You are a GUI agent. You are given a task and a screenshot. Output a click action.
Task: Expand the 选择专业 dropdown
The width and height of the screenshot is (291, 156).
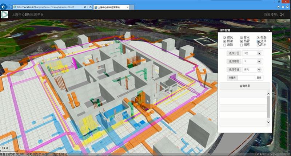point(259,70)
